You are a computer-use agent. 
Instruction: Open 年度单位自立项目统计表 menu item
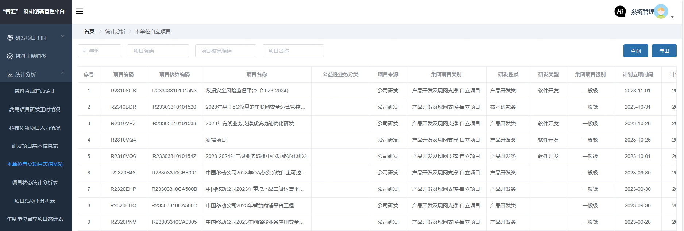(35, 219)
